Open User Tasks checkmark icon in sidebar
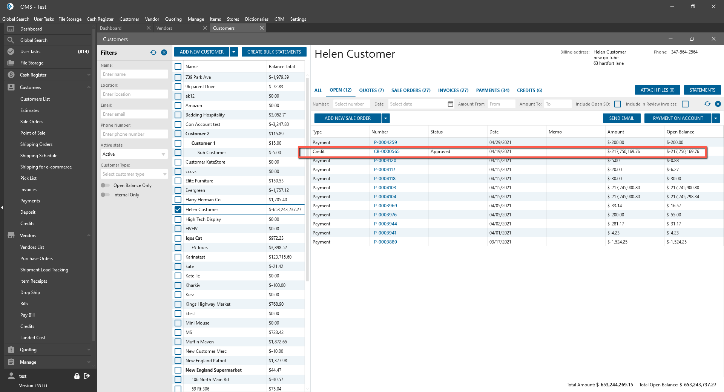This screenshot has height=392, width=724. coord(11,52)
